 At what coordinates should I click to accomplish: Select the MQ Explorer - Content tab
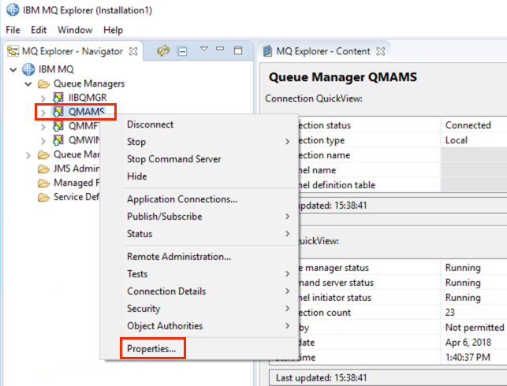323,51
